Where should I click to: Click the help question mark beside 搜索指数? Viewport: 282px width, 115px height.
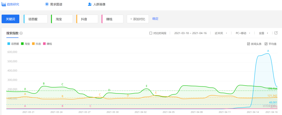pos(21,33)
